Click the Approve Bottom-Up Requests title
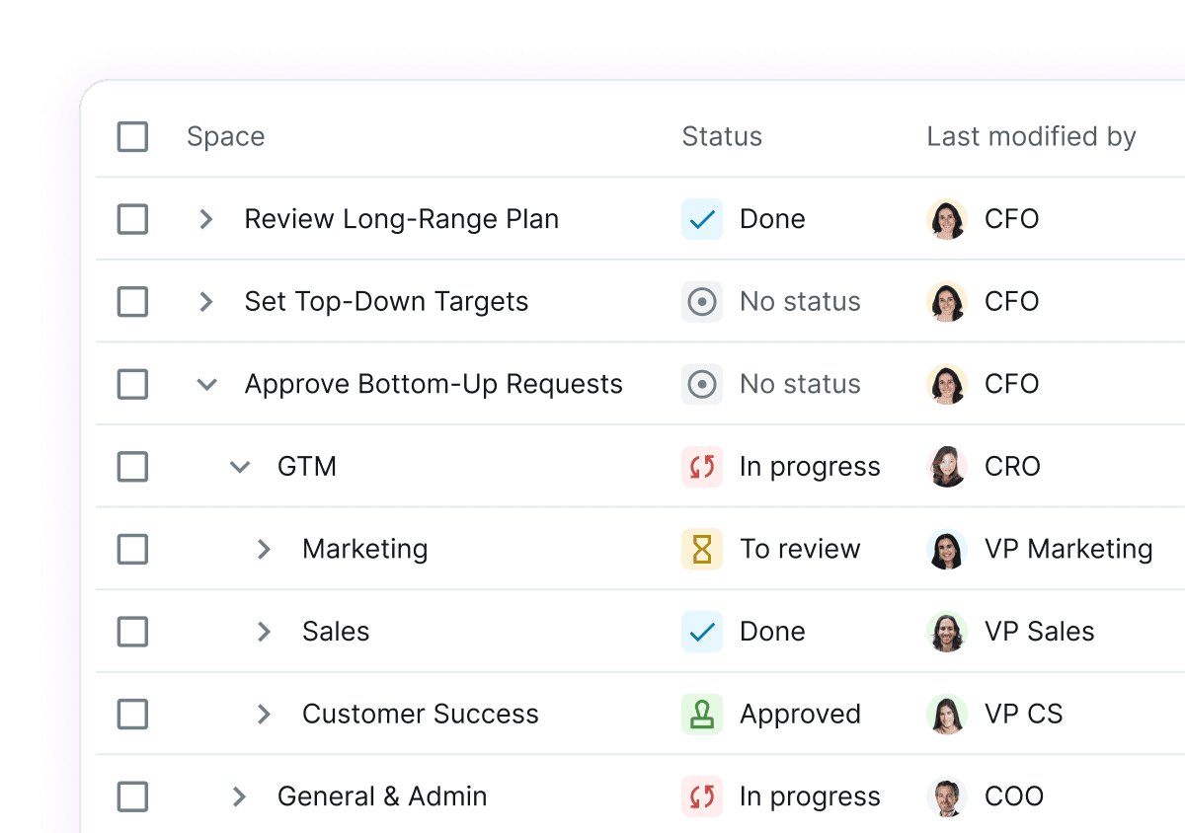Viewport: 1185px width, 833px height. [x=434, y=384]
